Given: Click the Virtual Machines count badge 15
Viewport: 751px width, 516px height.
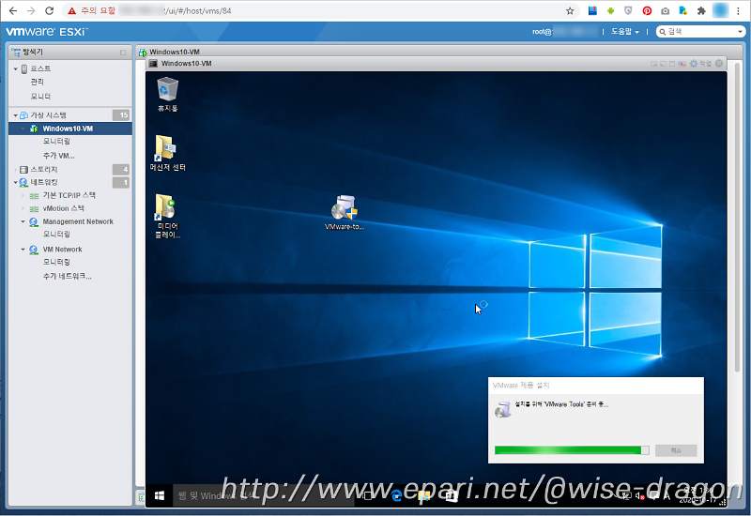Looking at the screenshot, I should click(121, 114).
